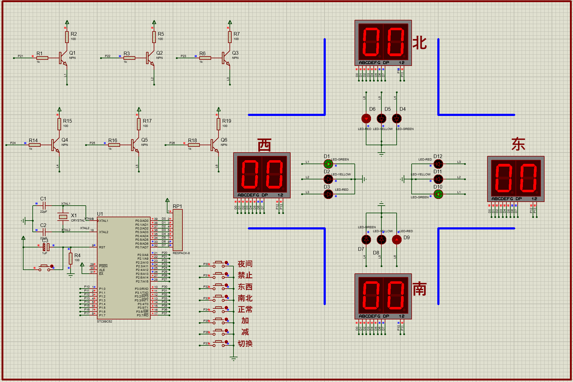
Task: Select the STC89C52 microcontroller U1
Action: pos(124,268)
